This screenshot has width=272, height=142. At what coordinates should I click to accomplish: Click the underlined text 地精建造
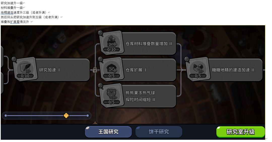[7, 13]
